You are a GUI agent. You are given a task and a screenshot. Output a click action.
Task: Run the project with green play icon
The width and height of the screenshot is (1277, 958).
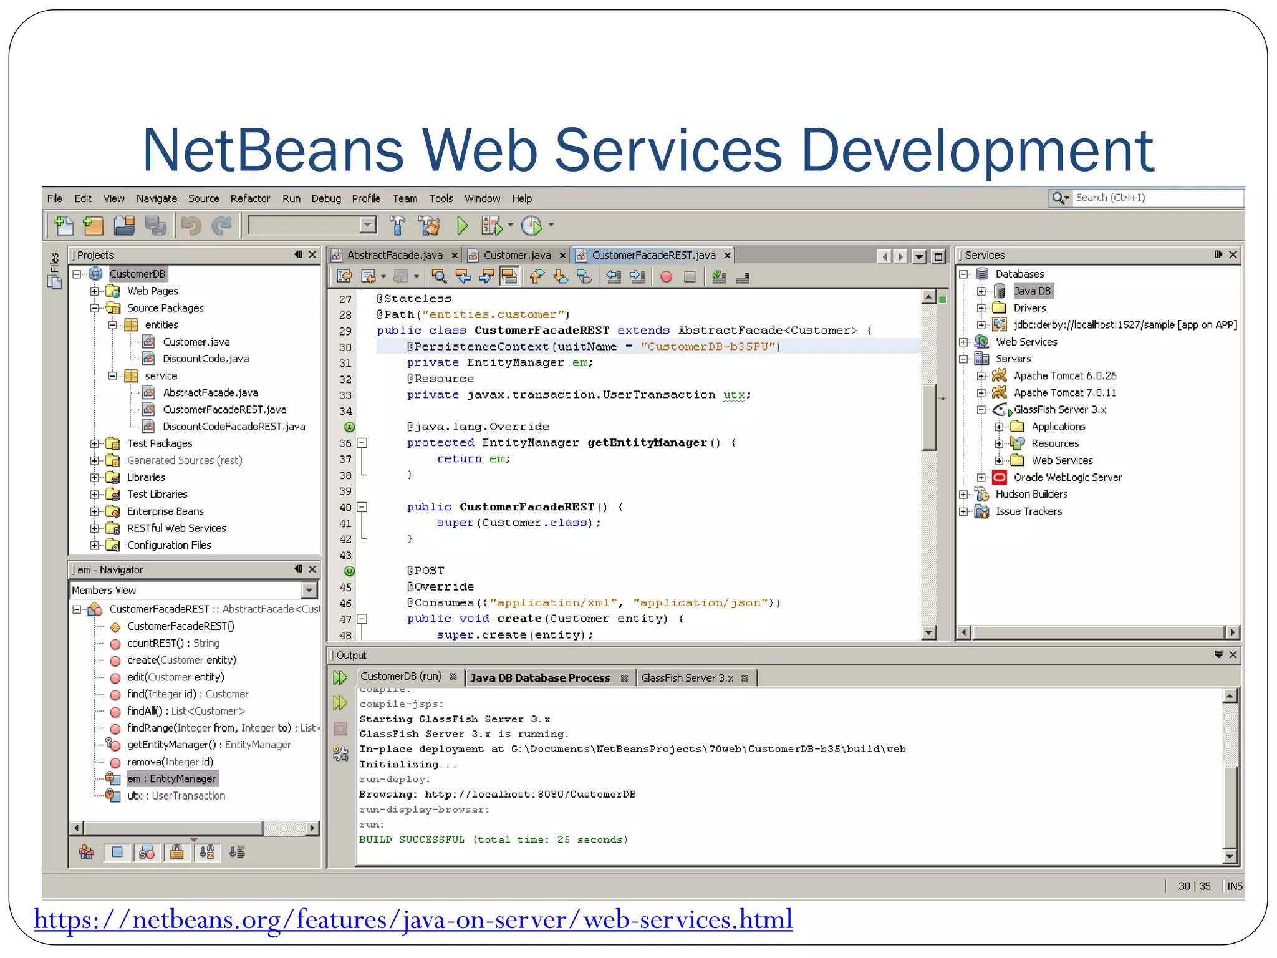point(461,225)
